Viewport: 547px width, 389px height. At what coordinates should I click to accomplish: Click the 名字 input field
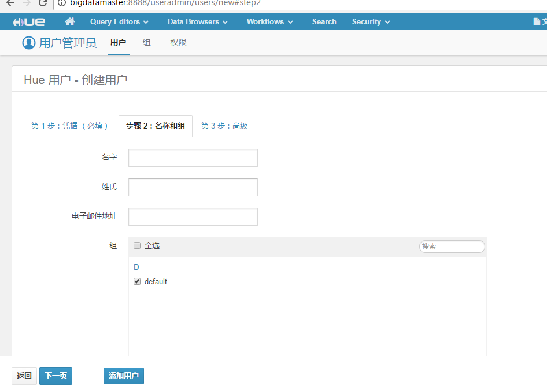point(193,158)
